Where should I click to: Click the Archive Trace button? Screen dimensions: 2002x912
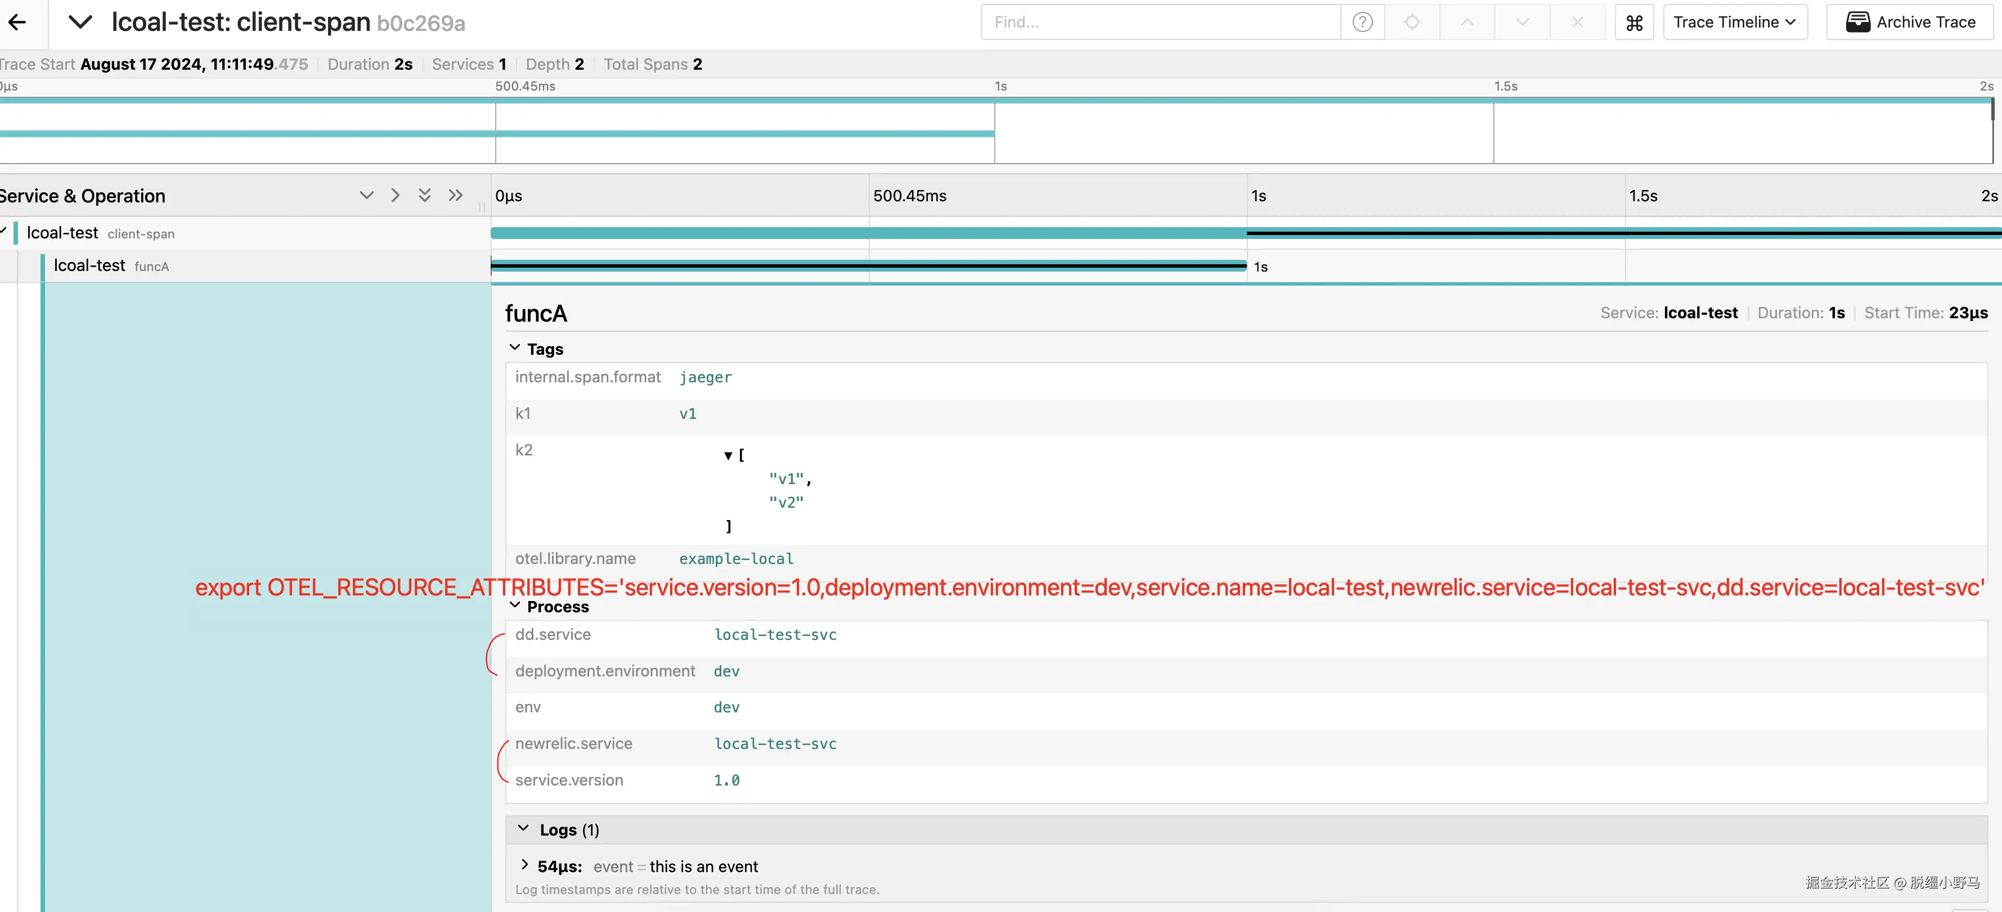(x=1911, y=22)
